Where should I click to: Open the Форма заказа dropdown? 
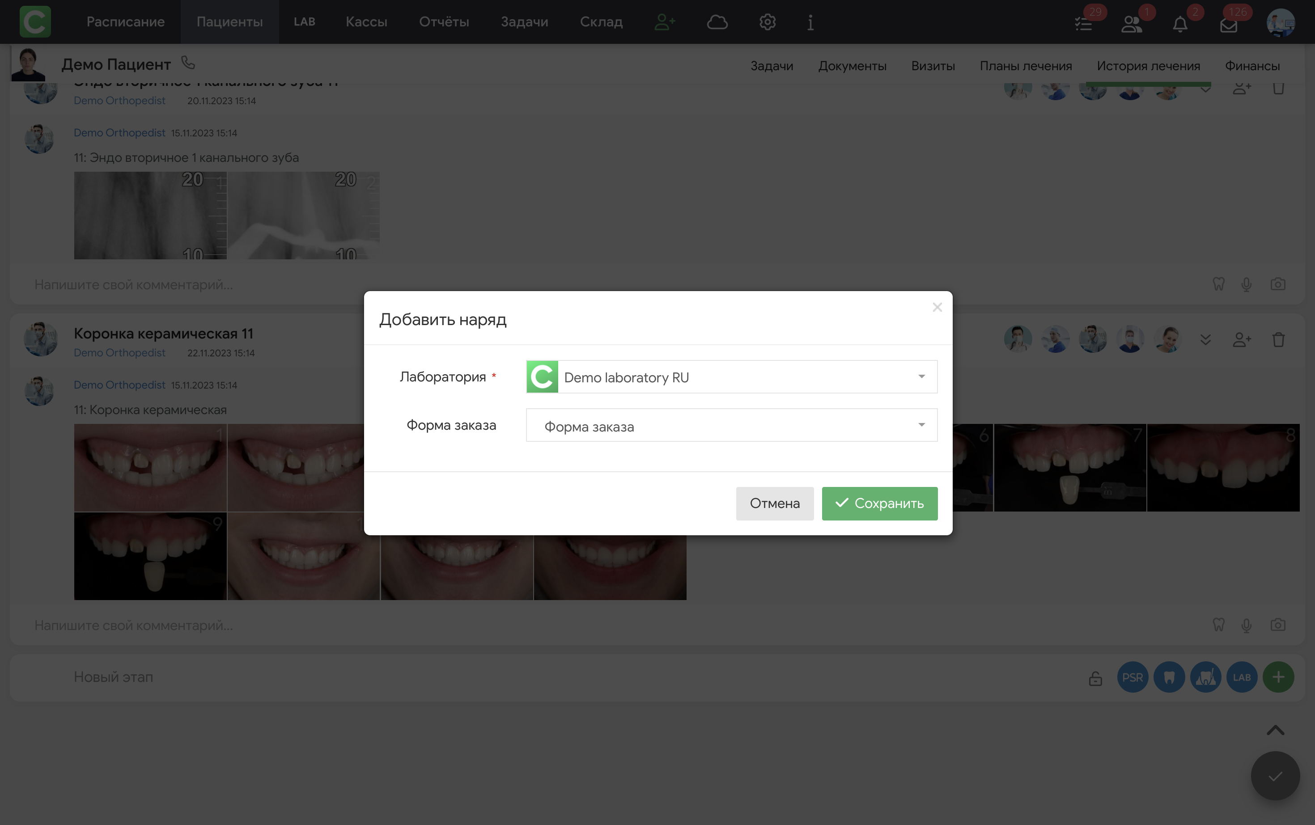point(731,425)
